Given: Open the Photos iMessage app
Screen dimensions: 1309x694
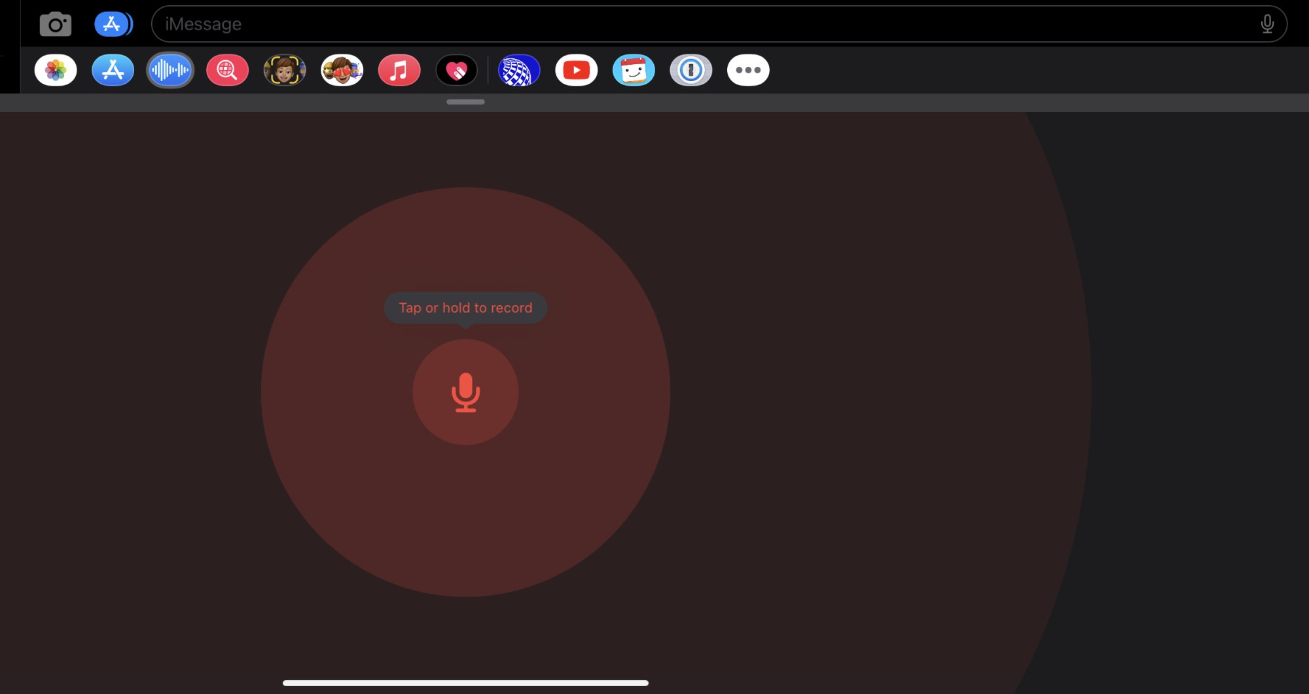Looking at the screenshot, I should 56,70.
